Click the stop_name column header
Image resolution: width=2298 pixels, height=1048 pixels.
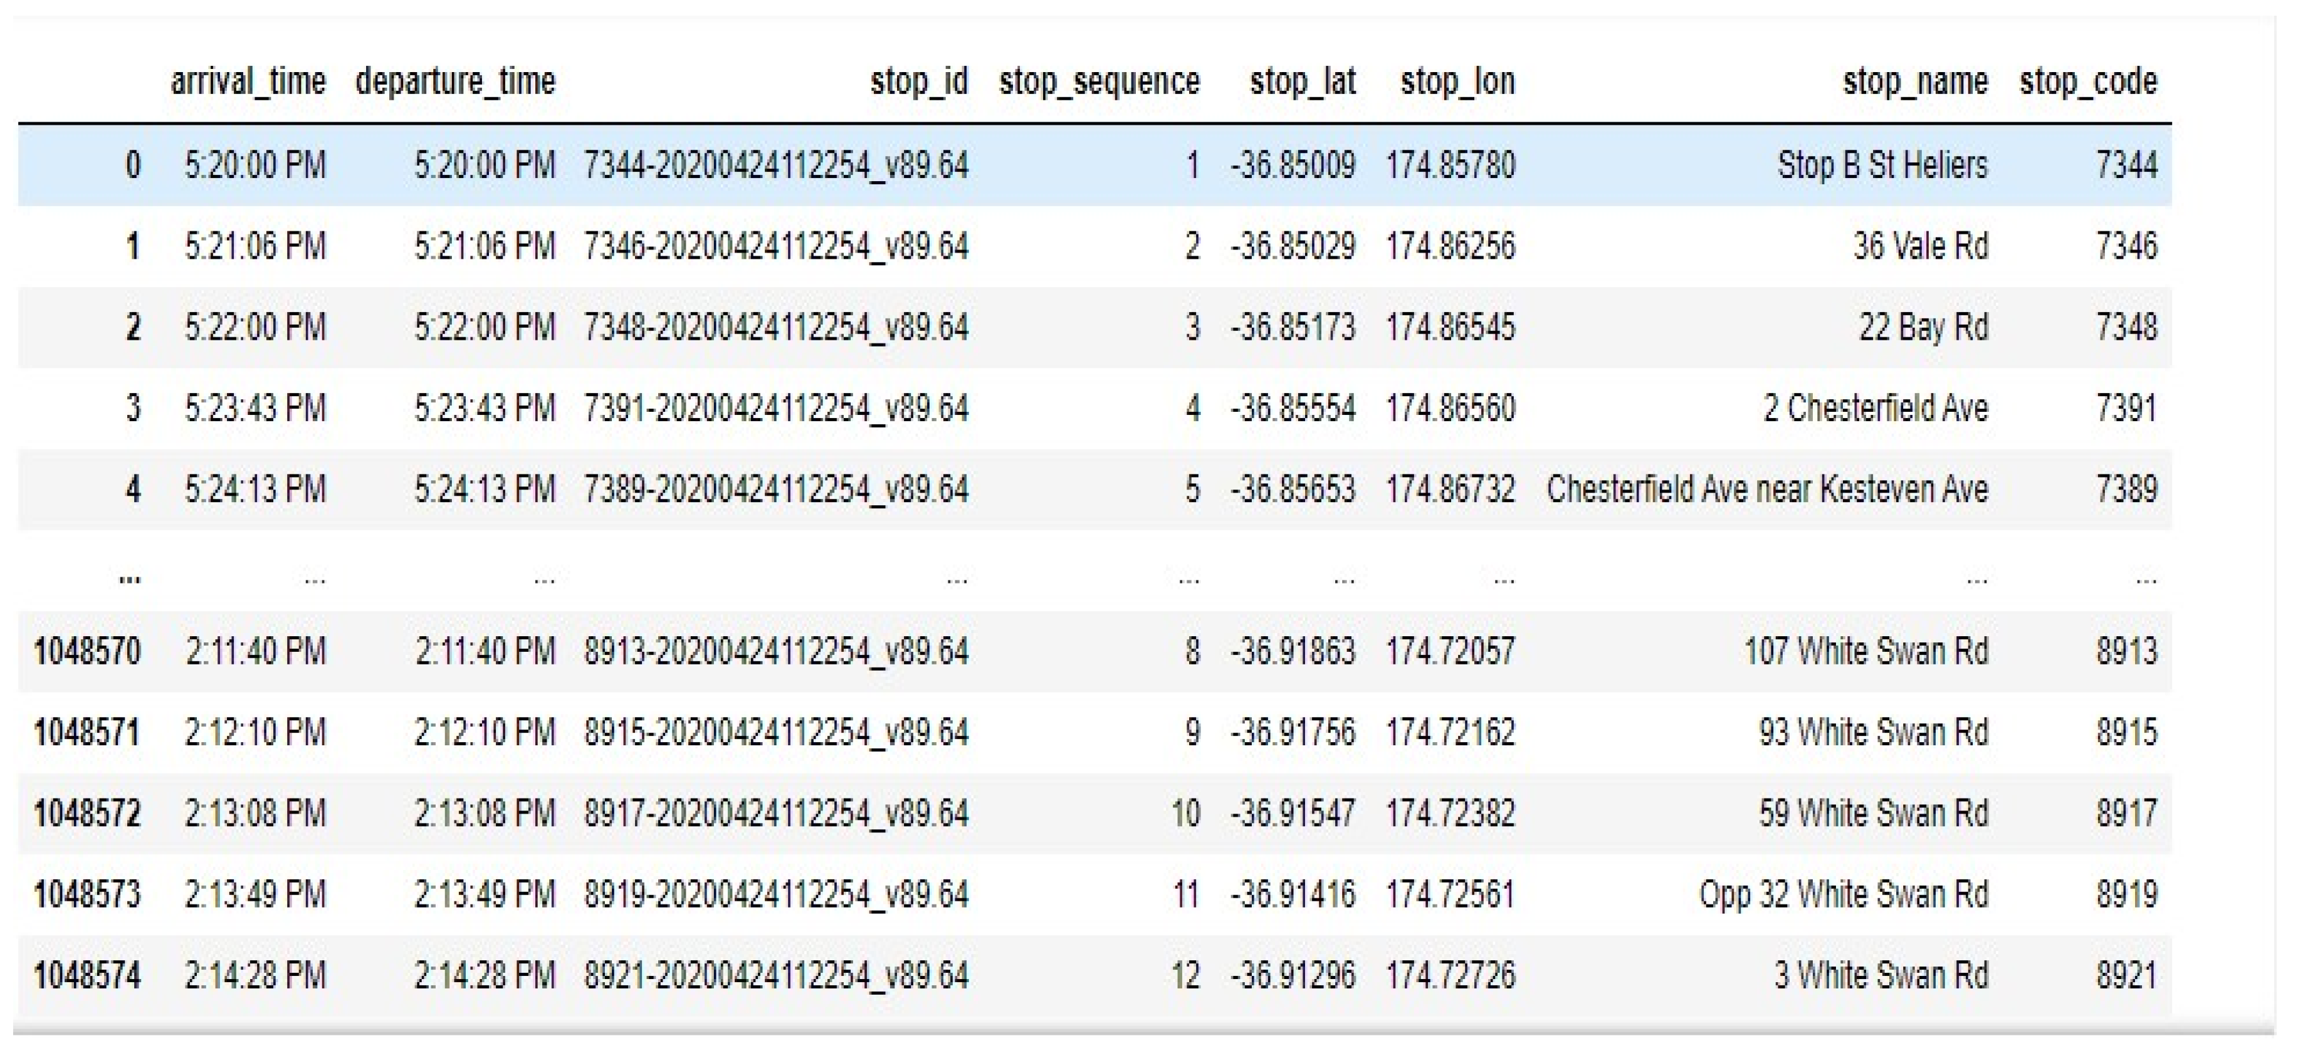click(x=1914, y=82)
